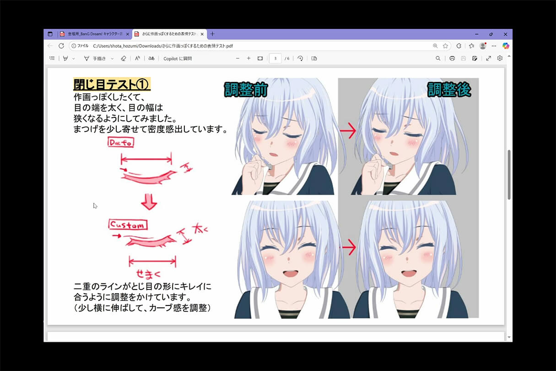
Task: Print the PDF document
Action: [x=453, y=58]
